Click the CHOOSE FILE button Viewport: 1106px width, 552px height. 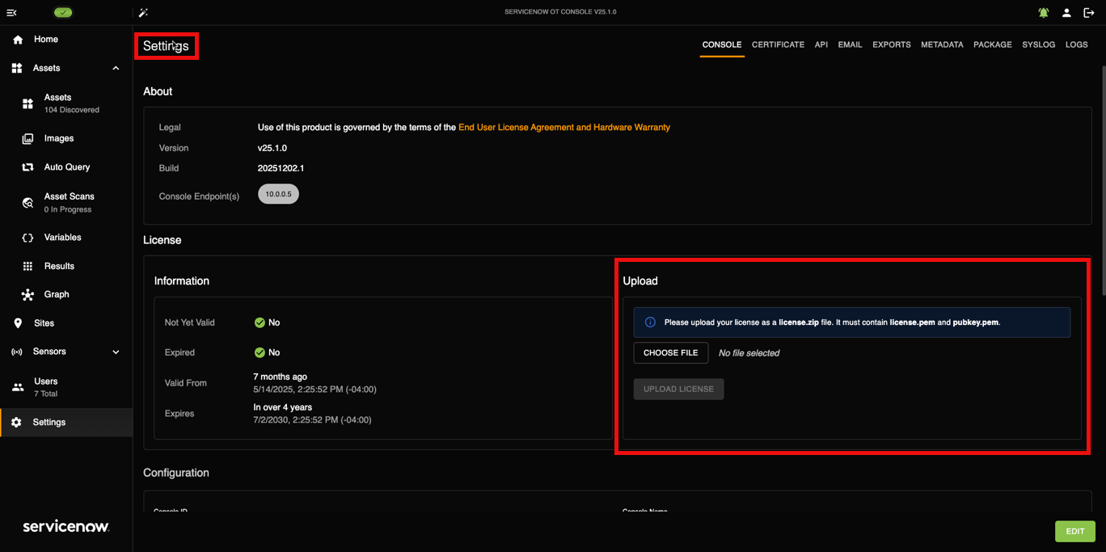[x=671, y=353]
